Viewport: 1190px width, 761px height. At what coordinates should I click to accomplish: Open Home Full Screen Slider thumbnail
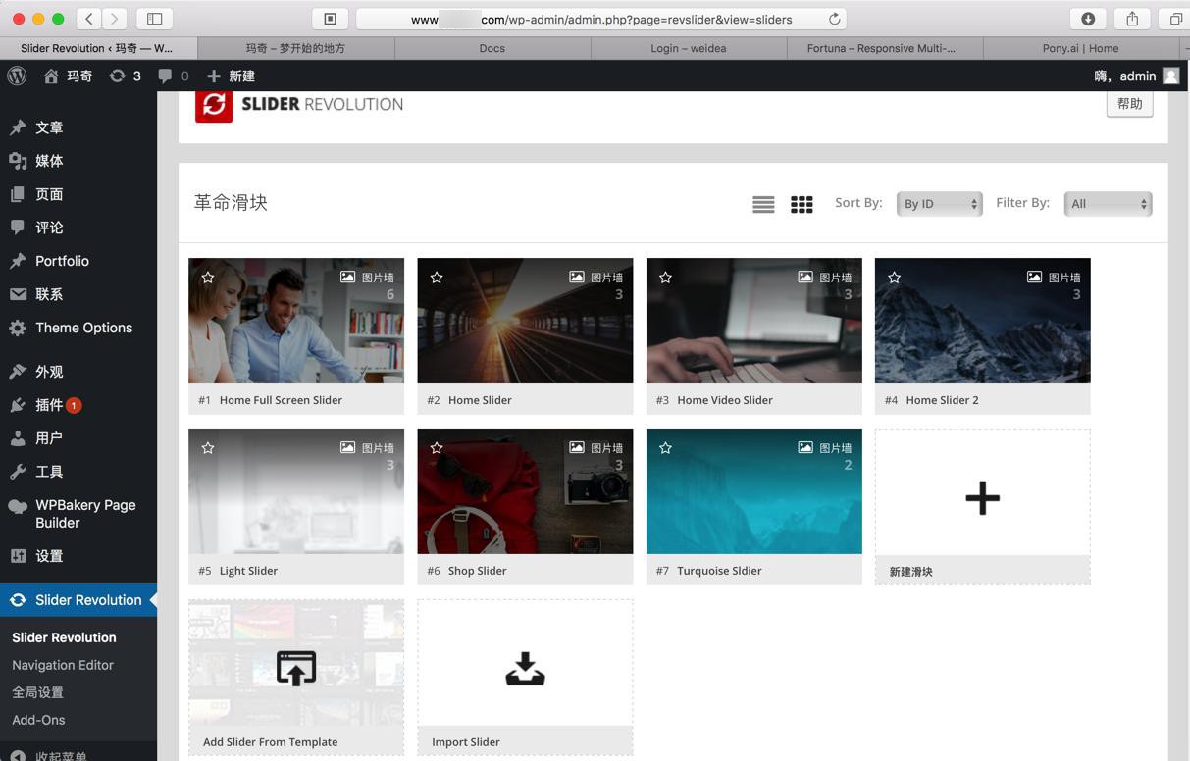tap(296, 321)
